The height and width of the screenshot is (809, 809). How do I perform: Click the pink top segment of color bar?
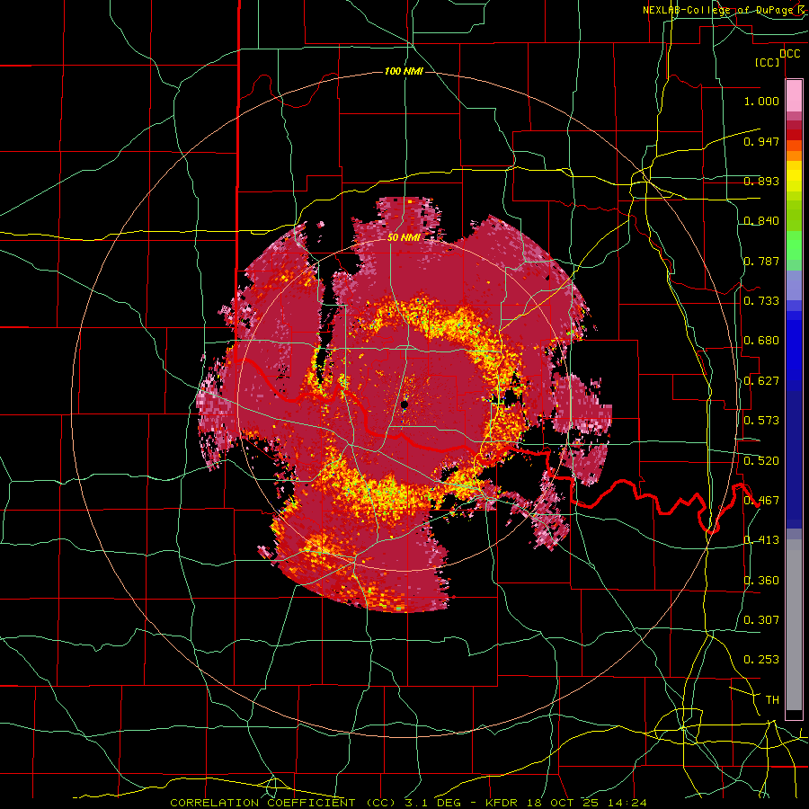(794, 95)
